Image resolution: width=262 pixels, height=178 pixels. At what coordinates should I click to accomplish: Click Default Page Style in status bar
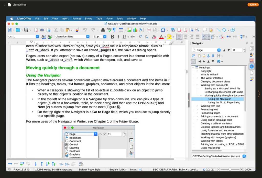[x=90, y=170]
